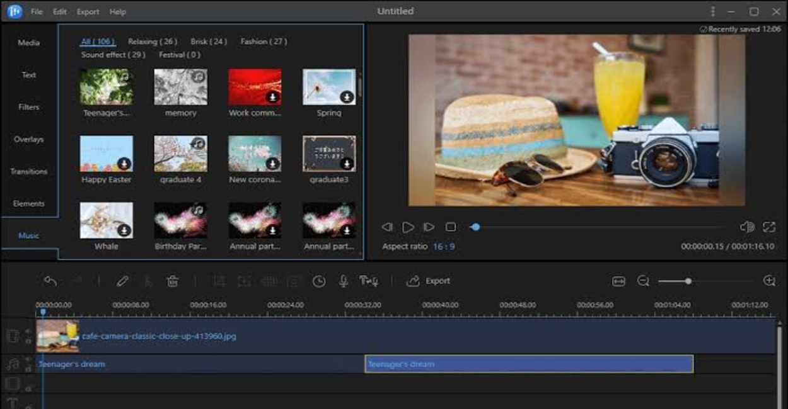788x409 pixels.
Task: Adjust the timeline zoom slider
Action: click(705, 281)
